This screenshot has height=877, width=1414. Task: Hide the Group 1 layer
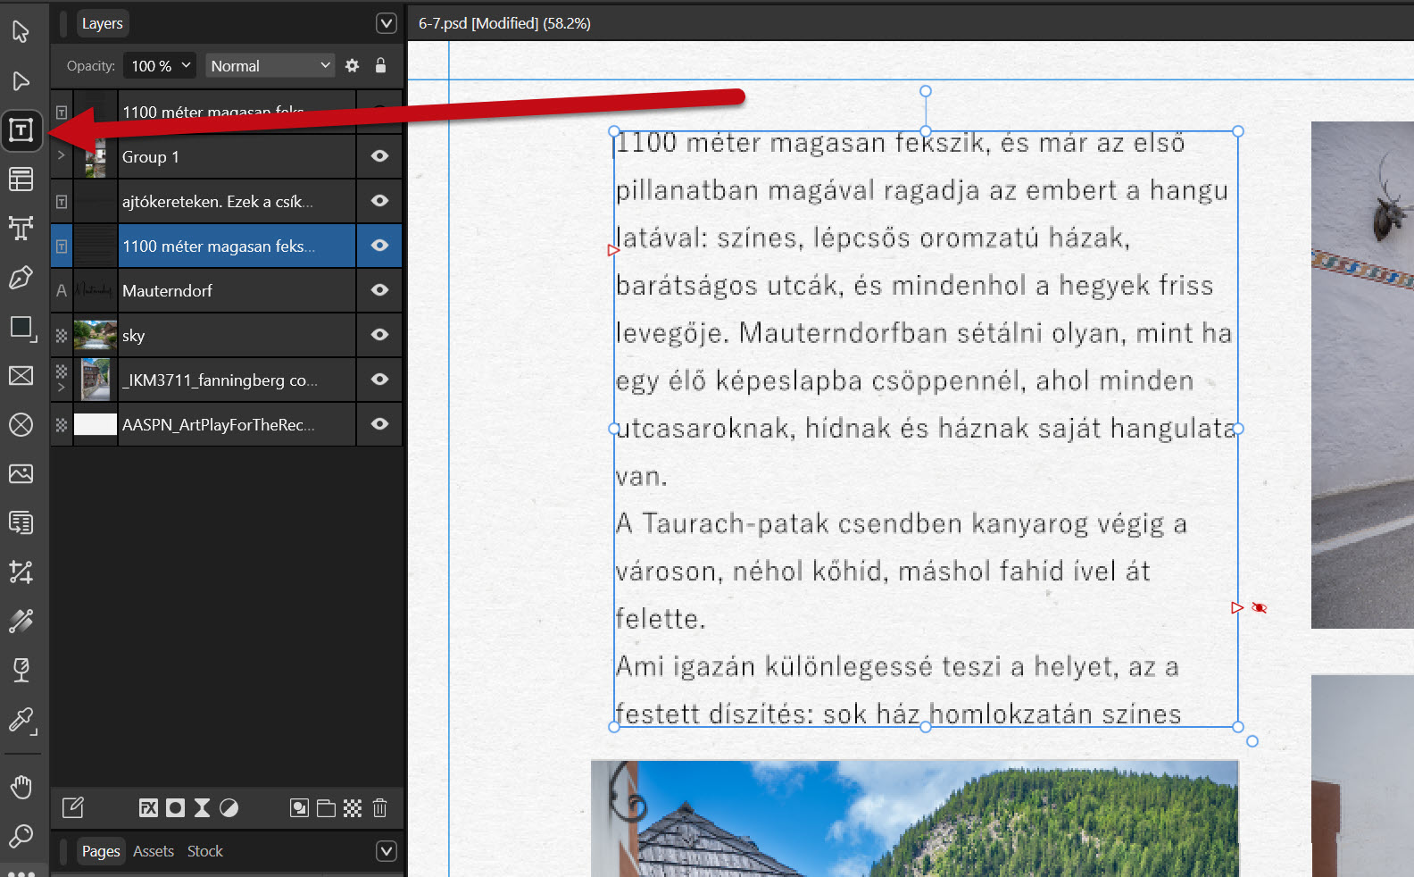click(x=379, y=156)
